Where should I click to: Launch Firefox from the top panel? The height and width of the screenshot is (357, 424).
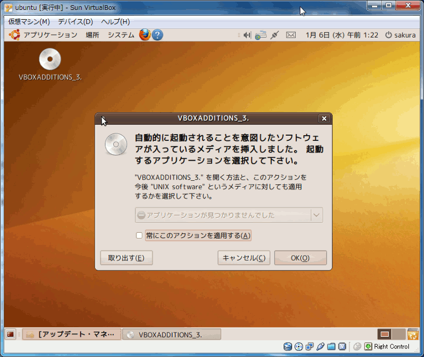coord(144,35)
